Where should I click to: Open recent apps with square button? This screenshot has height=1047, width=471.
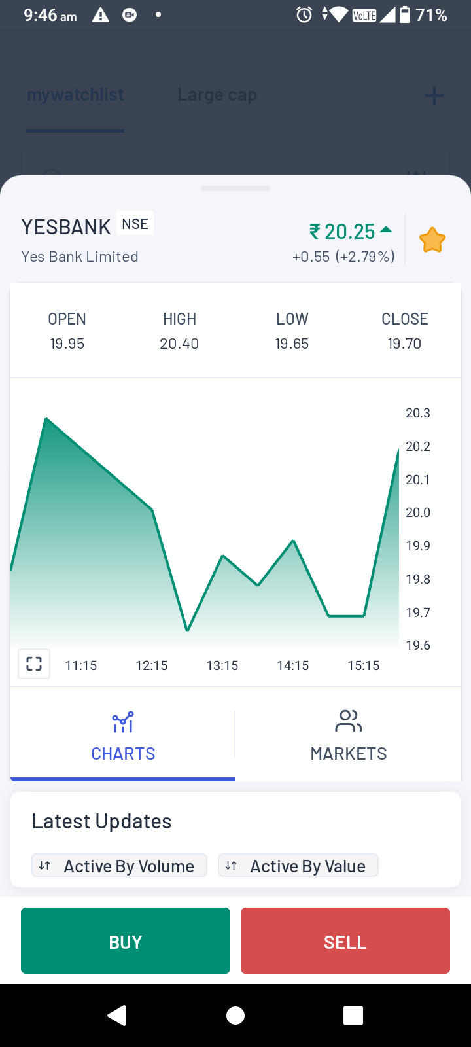(x=353, y=1015)
